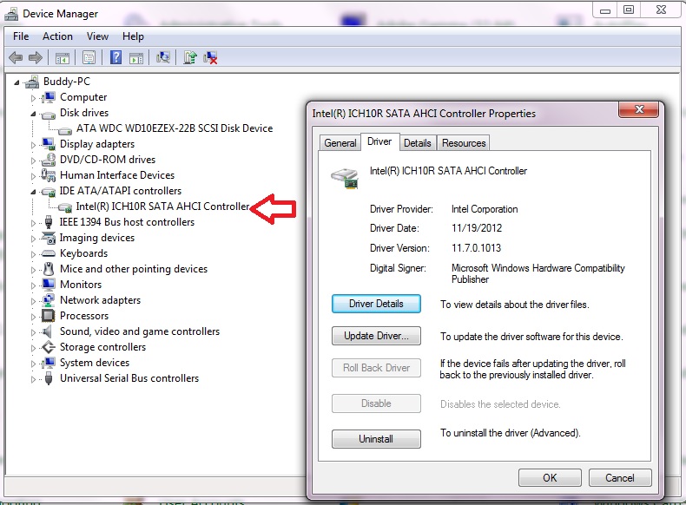Click the Mice and other pointing devices icon
686x505 pixels.
tap(49, 269)
